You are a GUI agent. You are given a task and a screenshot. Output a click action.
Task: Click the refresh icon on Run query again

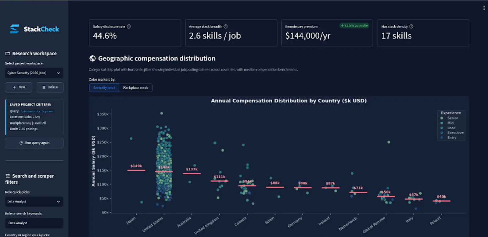click(x=21, y=143)
